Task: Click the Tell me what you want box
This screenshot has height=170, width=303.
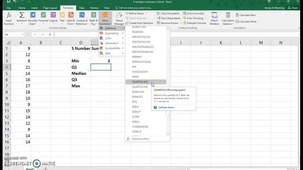Action: click(x=134, y=8)
